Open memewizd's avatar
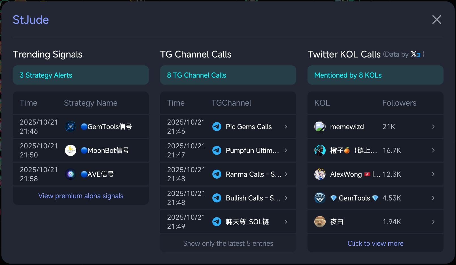Viewport: 456px width, 265px height. click(x=320, y=127)
